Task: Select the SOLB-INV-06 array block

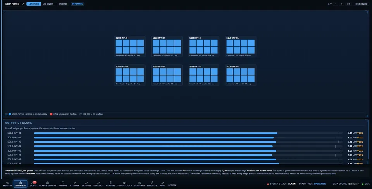Action: click(x=167, y=75)
